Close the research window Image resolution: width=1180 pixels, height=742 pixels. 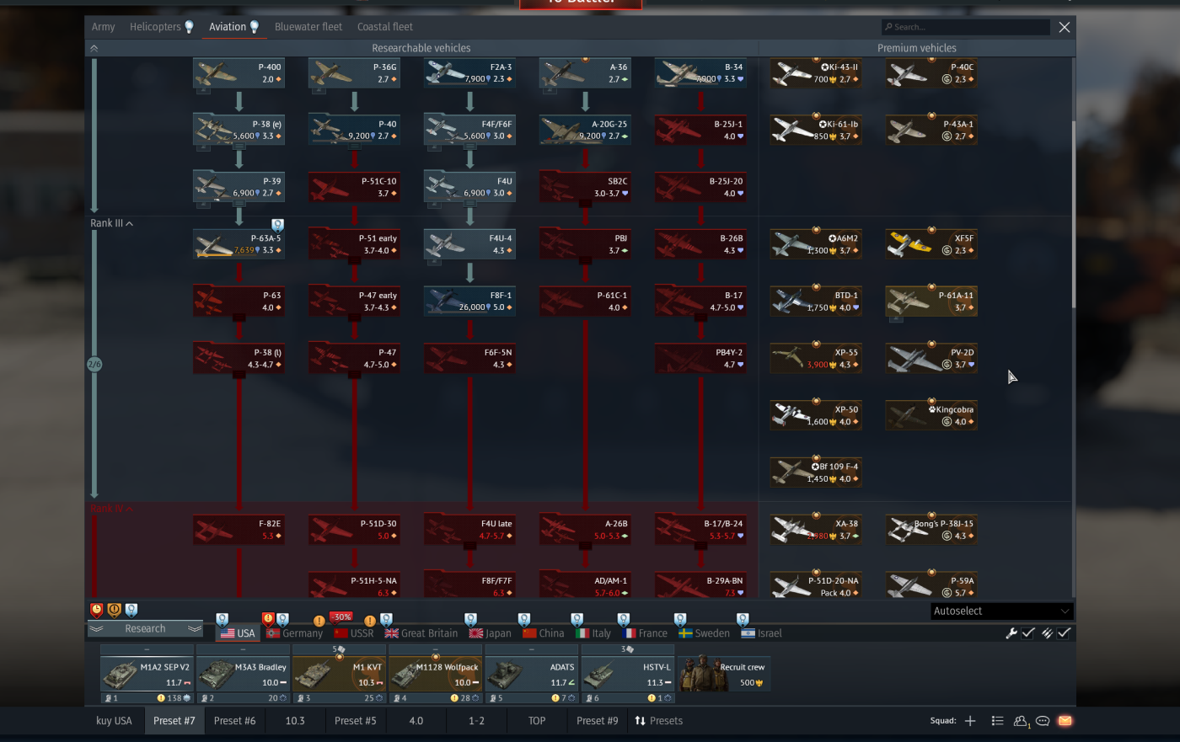[1065, 27]
